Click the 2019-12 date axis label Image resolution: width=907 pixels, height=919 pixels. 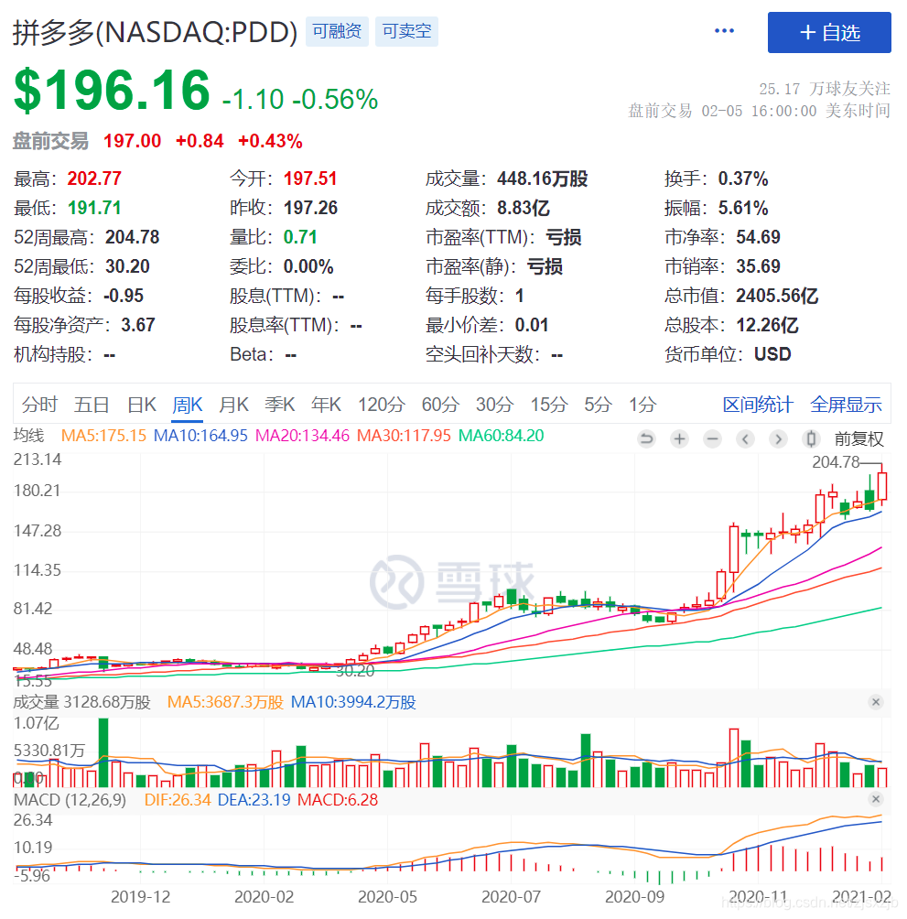tap(141, 897)
